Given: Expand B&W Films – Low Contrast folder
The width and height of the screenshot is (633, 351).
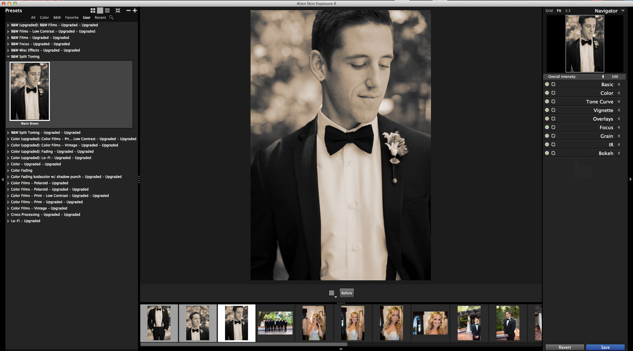Looking at the screenshot, I should [x=8, y=31].
